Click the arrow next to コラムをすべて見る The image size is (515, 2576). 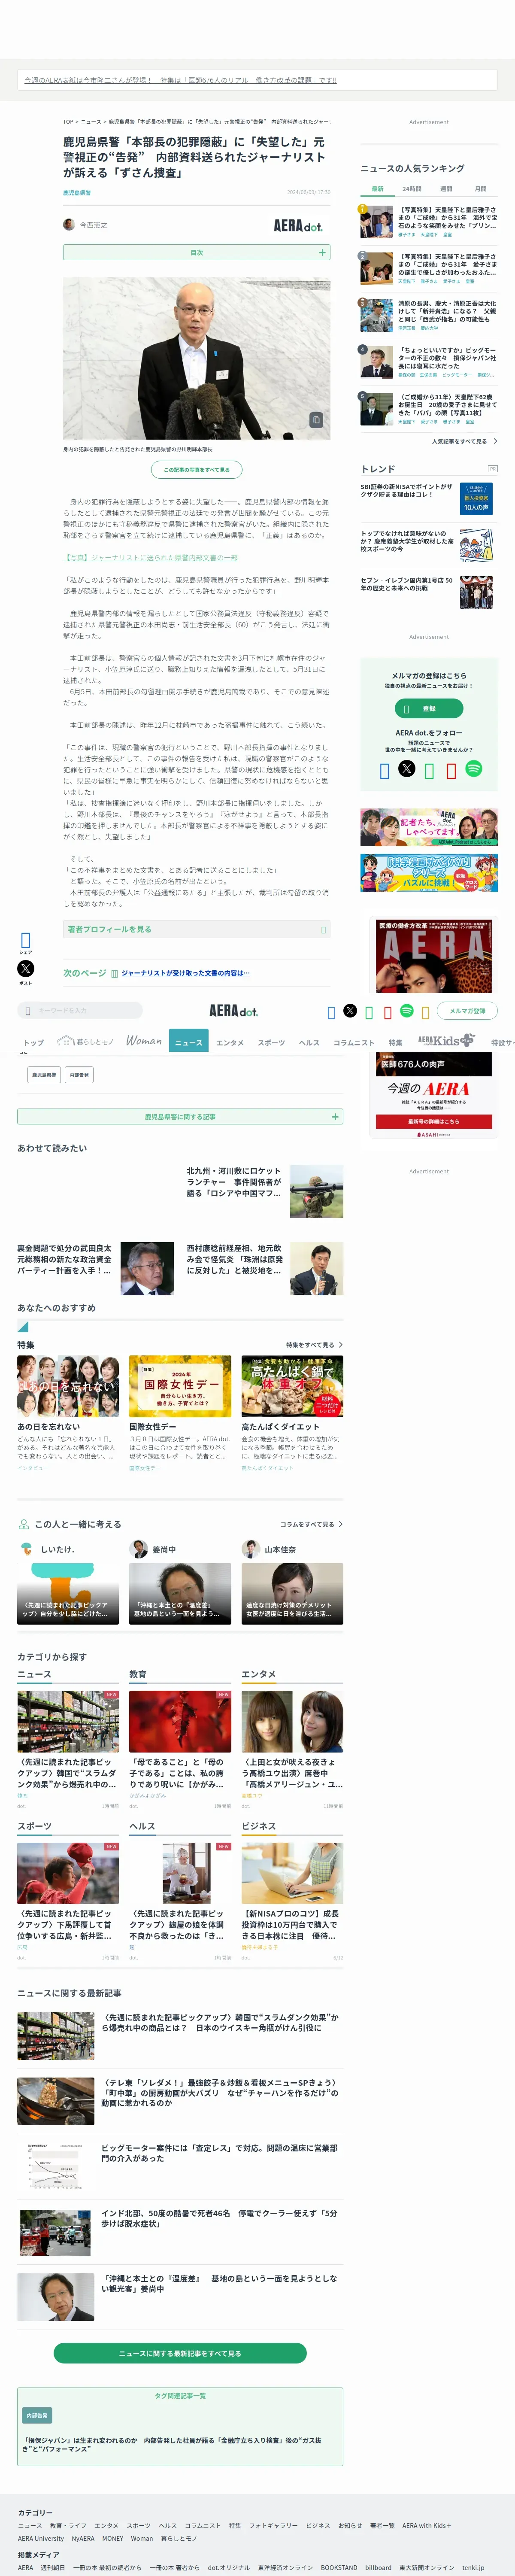tap(340, 1524)
